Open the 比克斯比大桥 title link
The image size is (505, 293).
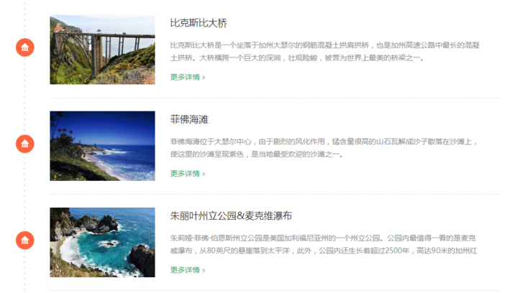click(199, 23)
